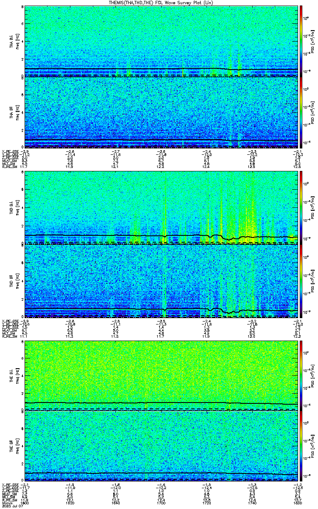Click the '1620' time axis label
318x509 pixels.
click(x=70, y=502)
